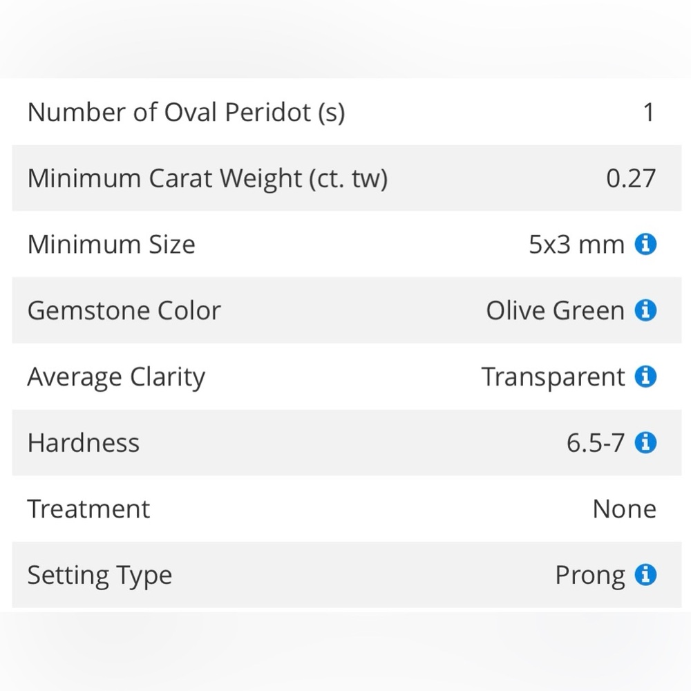Click the Hardness row label

coord(84,442)
